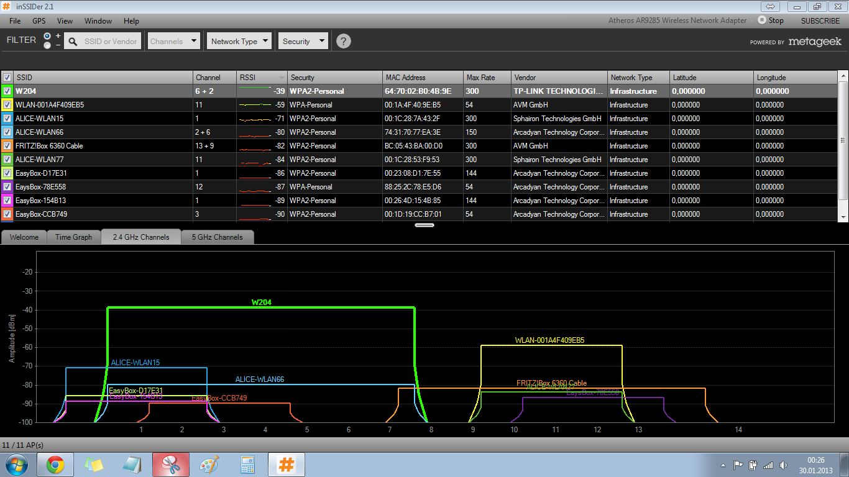The height and width of the screenshot is (477, 849).
Task: Click the Latitude column header
Action: (x=712, y=78)
